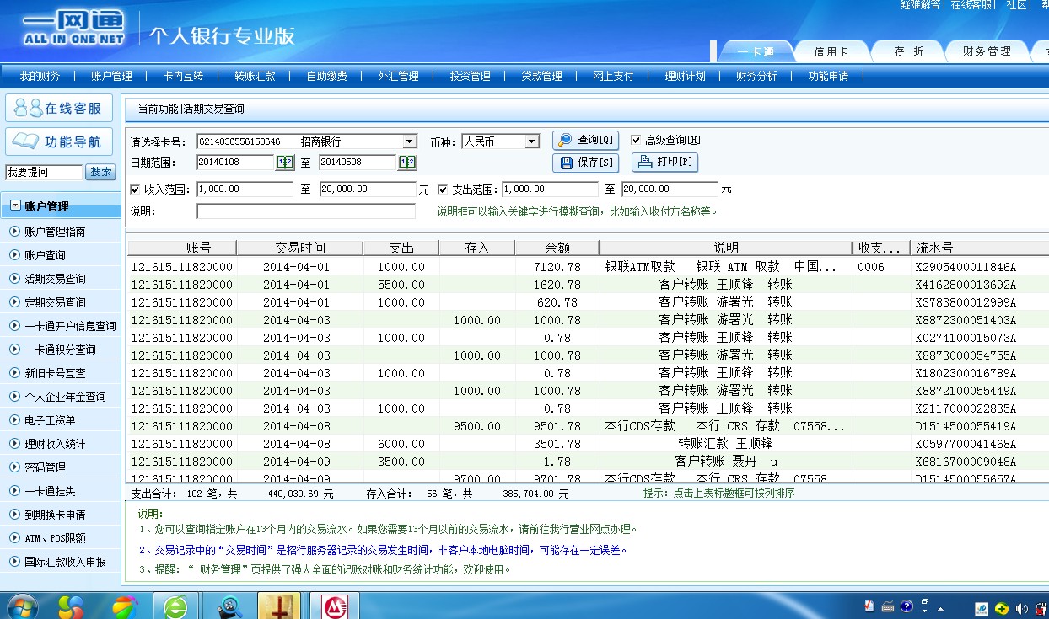Click the 在线客服 online service icon button
Screen dimensions: 1049x619
pos(59,108)
